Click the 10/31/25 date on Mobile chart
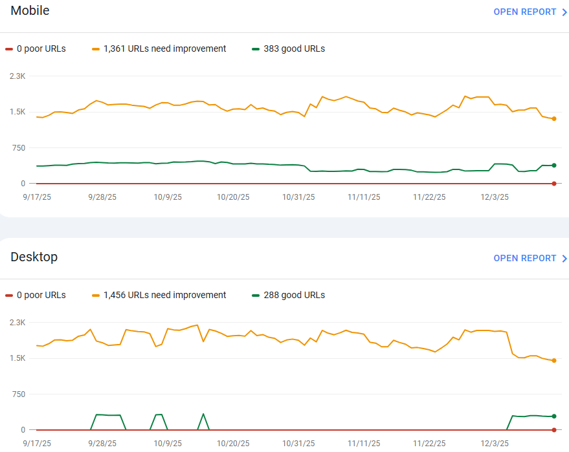 [298, 197]
